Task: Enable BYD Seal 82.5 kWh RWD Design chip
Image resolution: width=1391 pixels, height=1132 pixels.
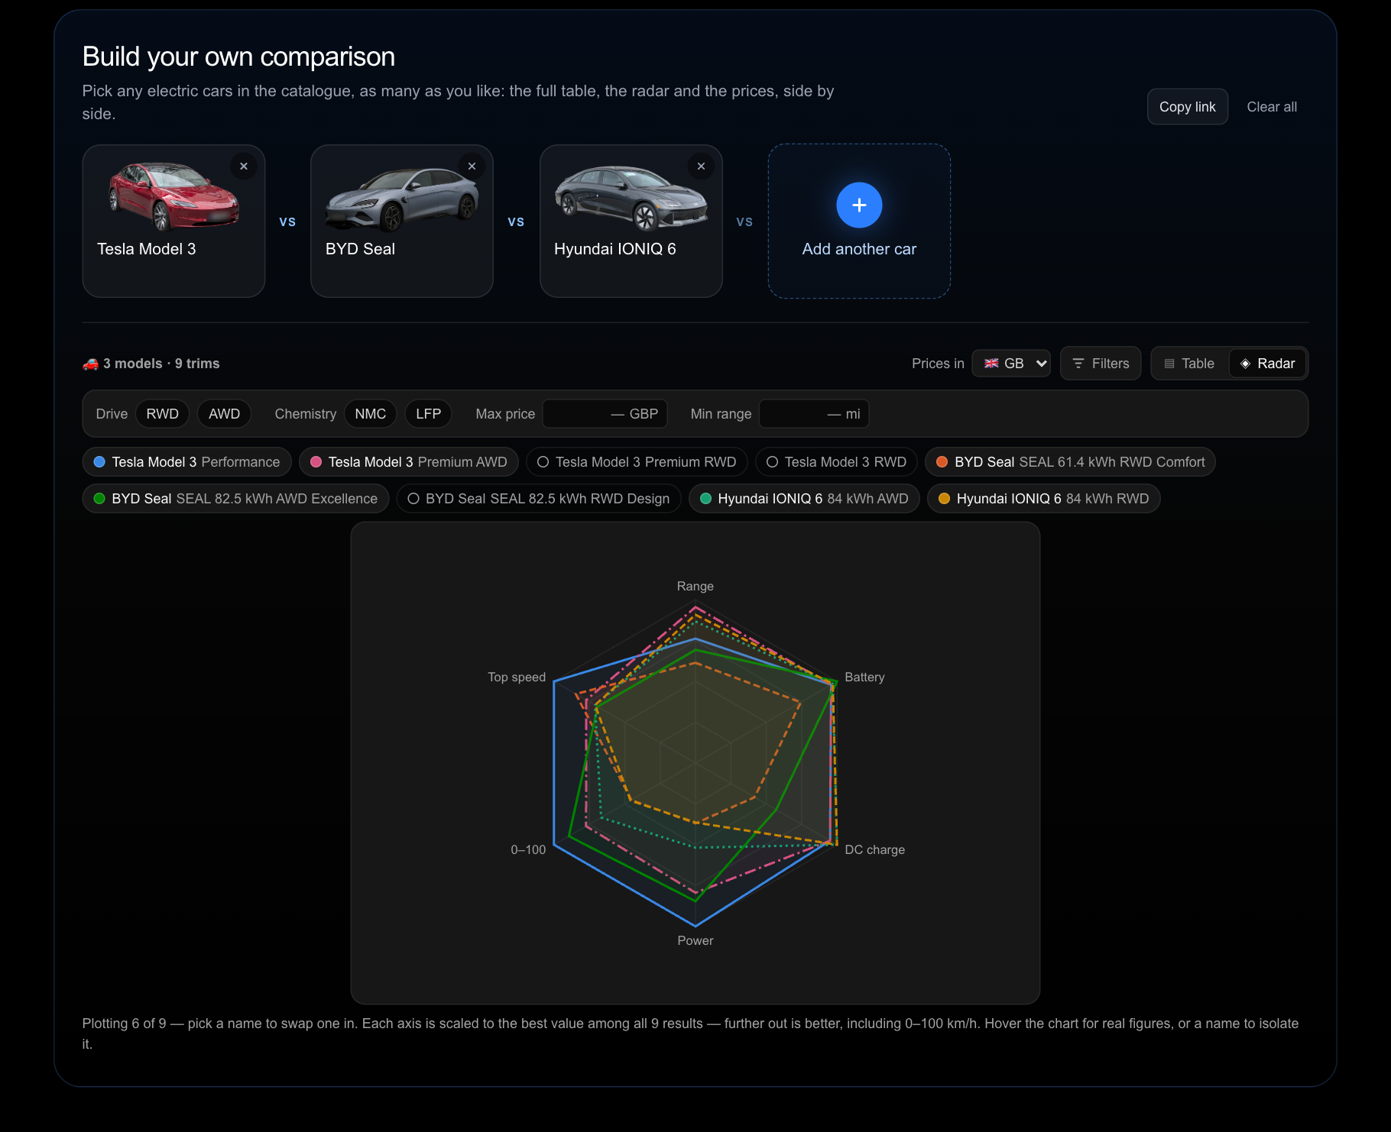Action: pos(539,499)
